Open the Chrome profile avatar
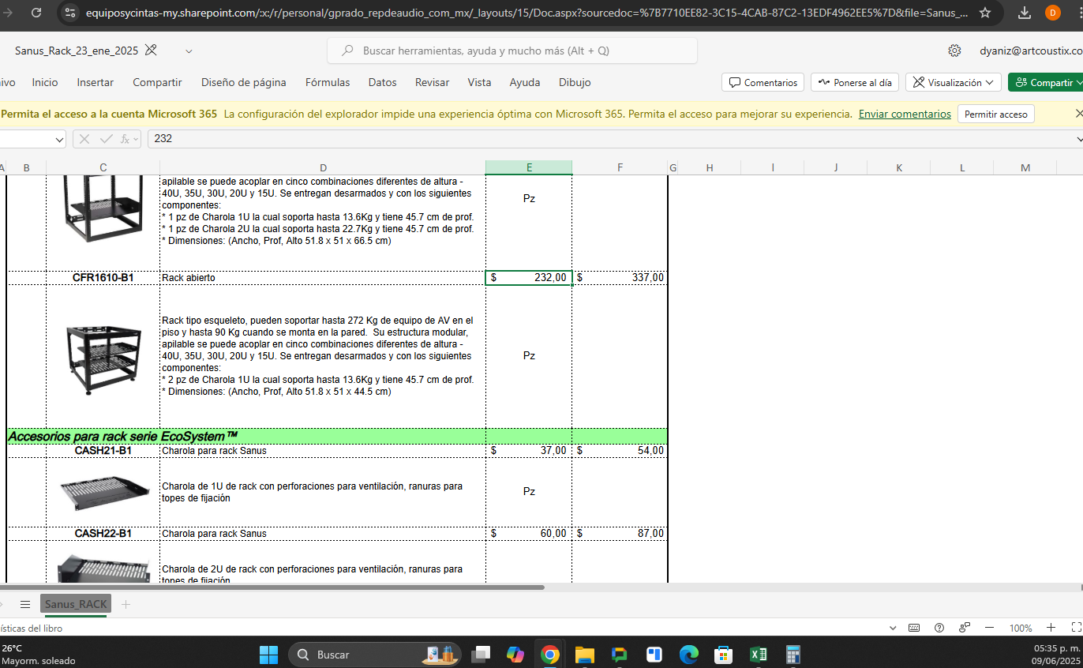This screenshot has width=1083, height=668. [x=1052, y=13]
